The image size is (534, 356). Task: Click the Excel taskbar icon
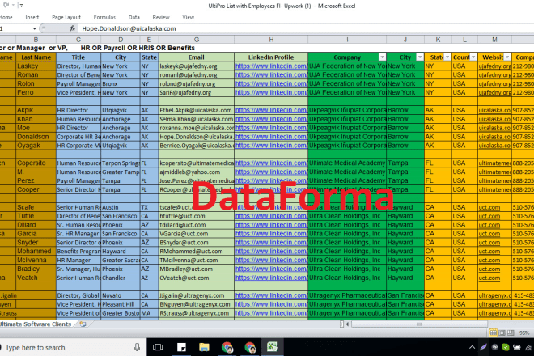[x=272, y=347]
